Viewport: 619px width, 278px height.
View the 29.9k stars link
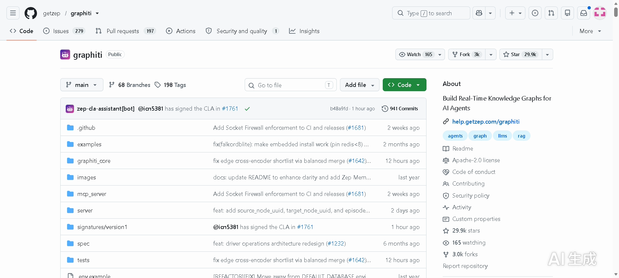pyautogui.click(x=461, y=231)
